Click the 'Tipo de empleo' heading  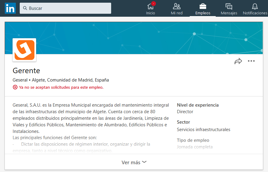(x=193, y=140)
